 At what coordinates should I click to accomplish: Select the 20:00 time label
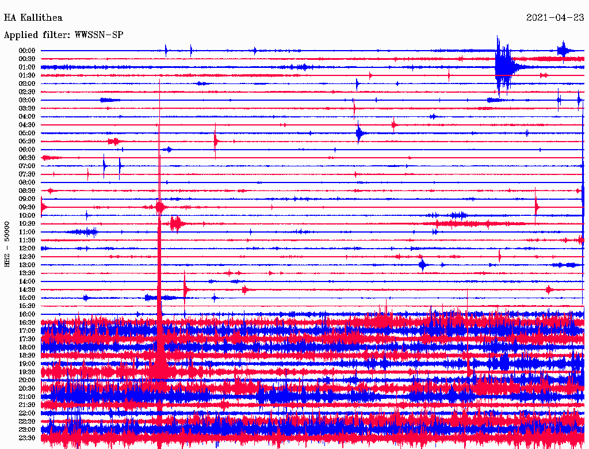pos(27,380)
